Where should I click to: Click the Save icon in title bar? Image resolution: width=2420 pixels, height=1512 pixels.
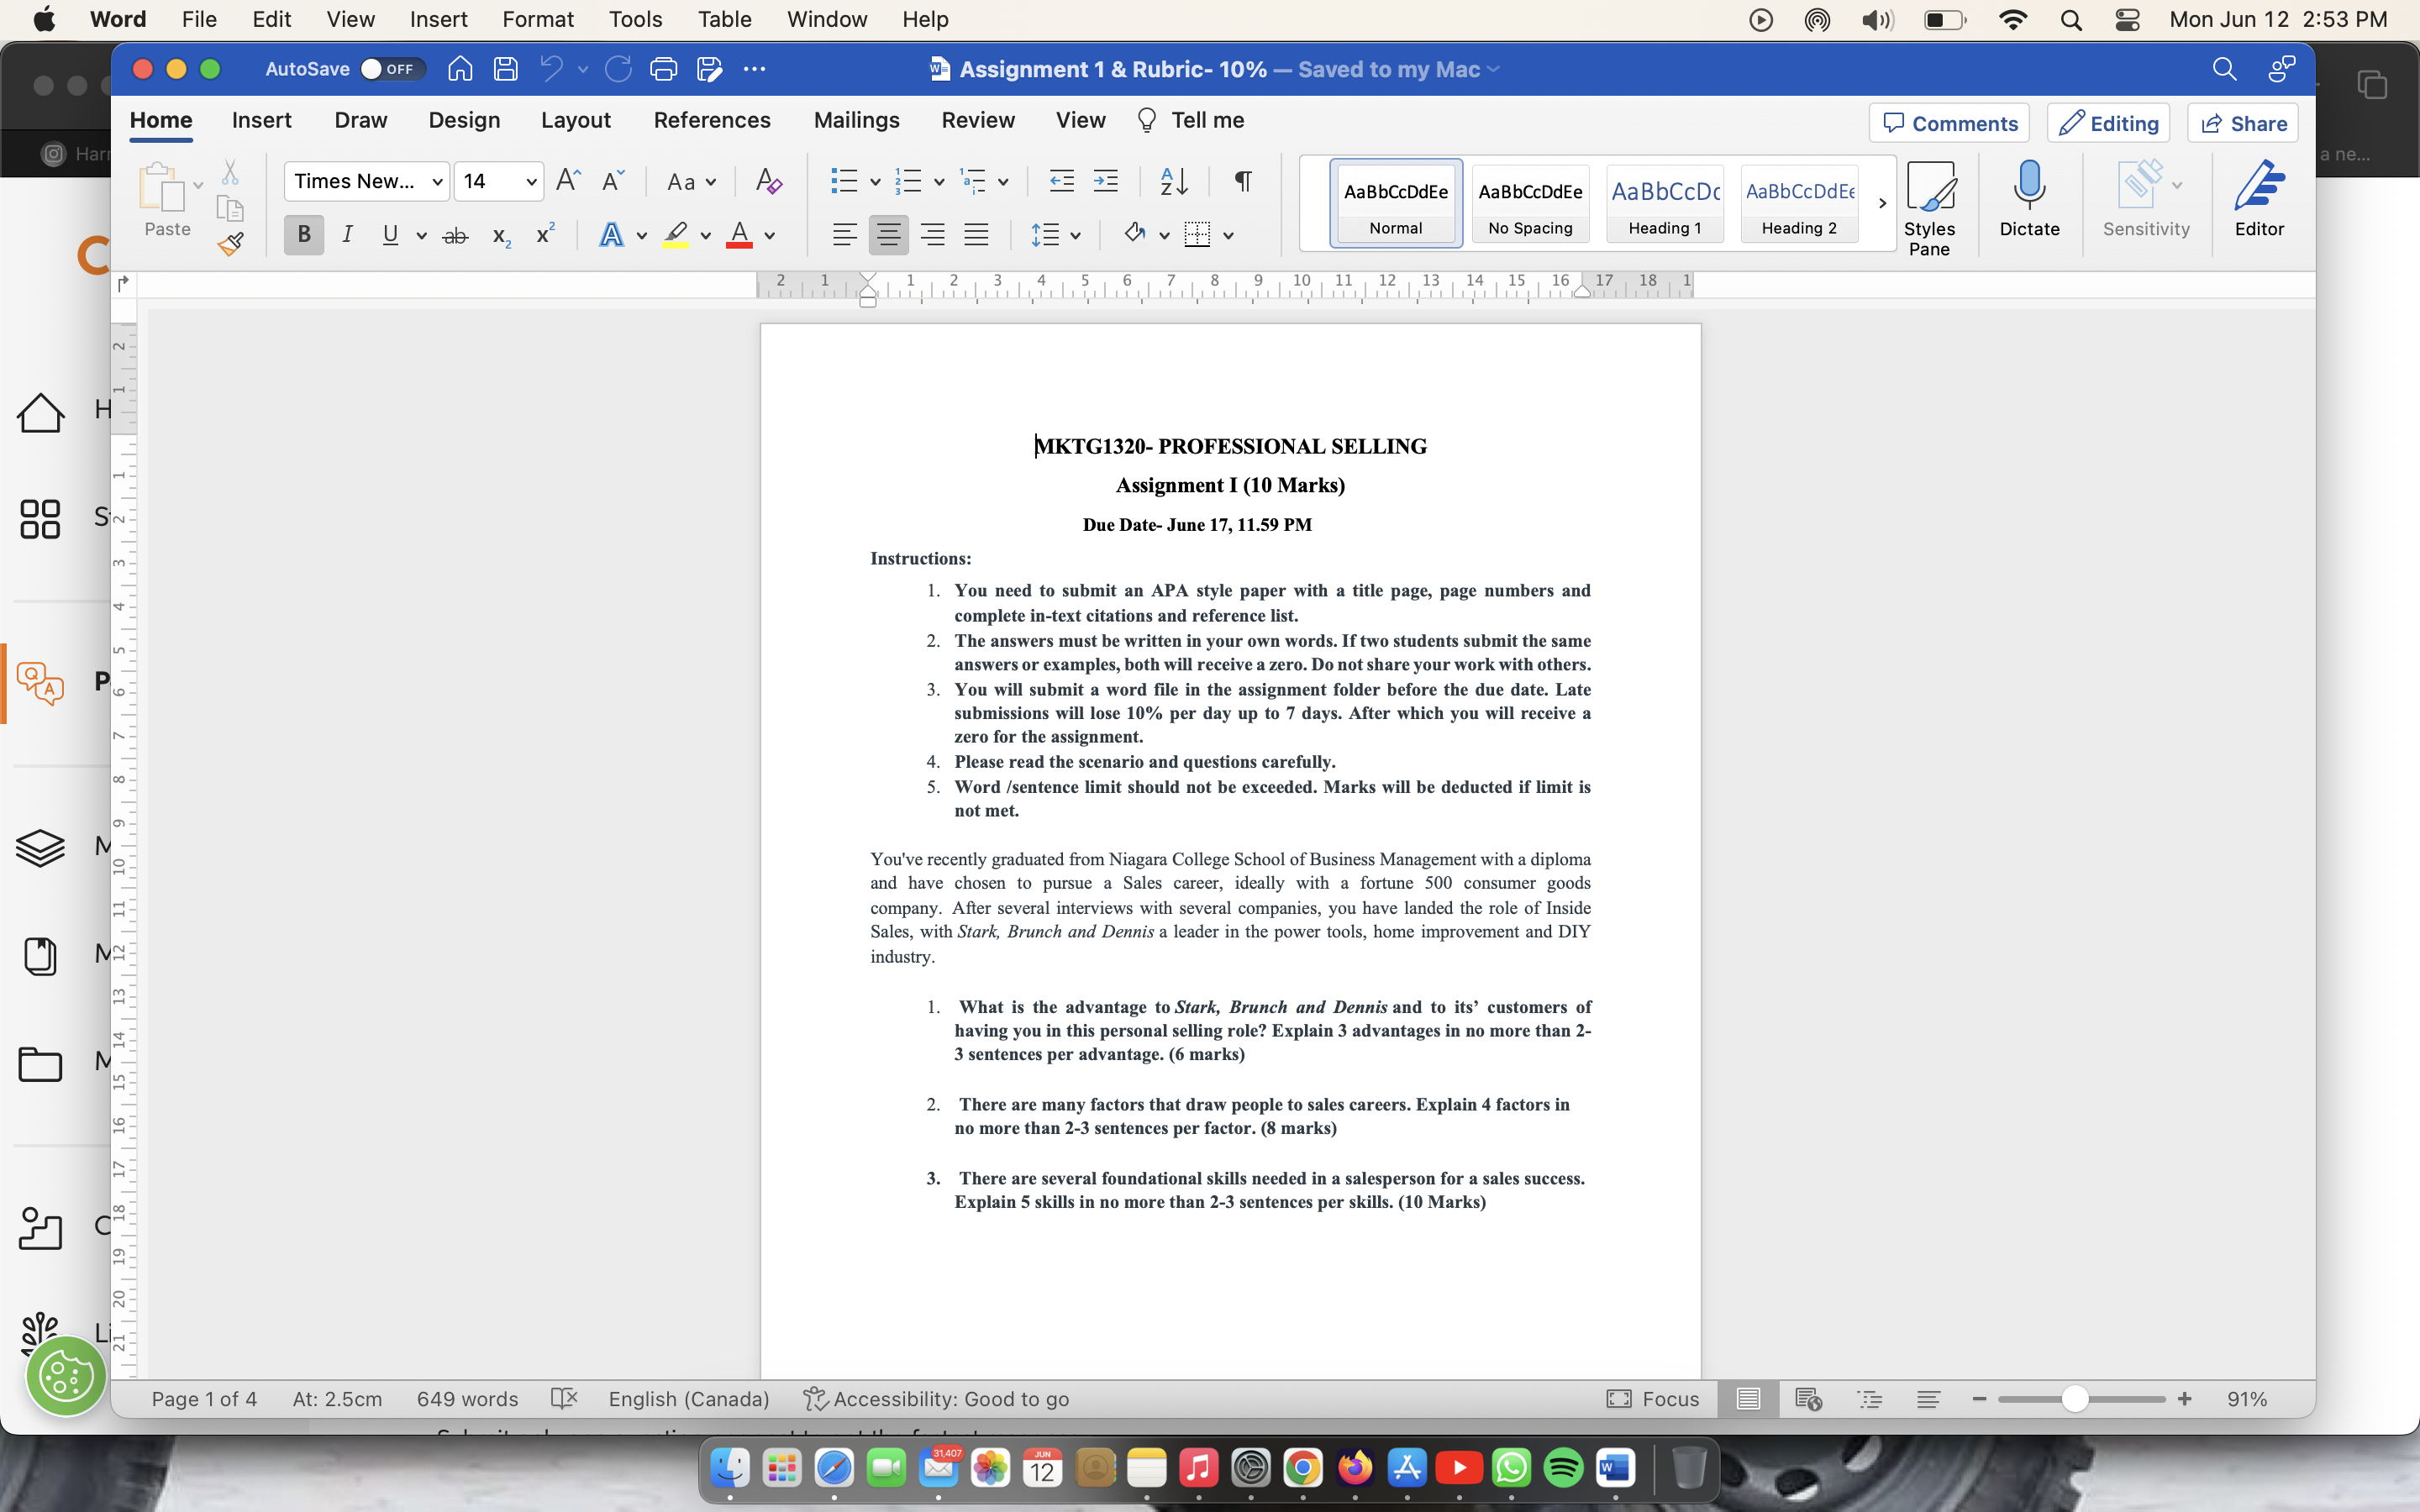tap(506, 69)
